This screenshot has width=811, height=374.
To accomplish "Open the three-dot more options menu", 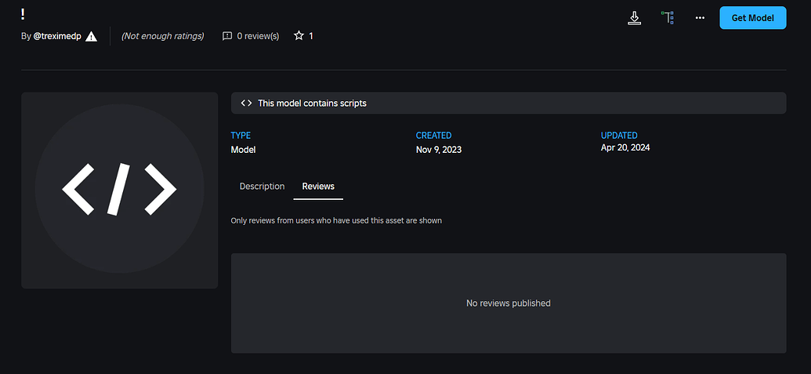I will tap(700, 17).
